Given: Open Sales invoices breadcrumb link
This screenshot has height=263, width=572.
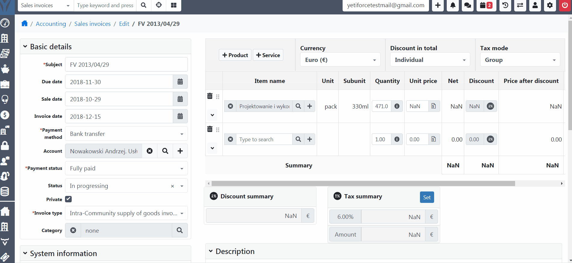Looking at the screenshot, I should pos(92,24).
